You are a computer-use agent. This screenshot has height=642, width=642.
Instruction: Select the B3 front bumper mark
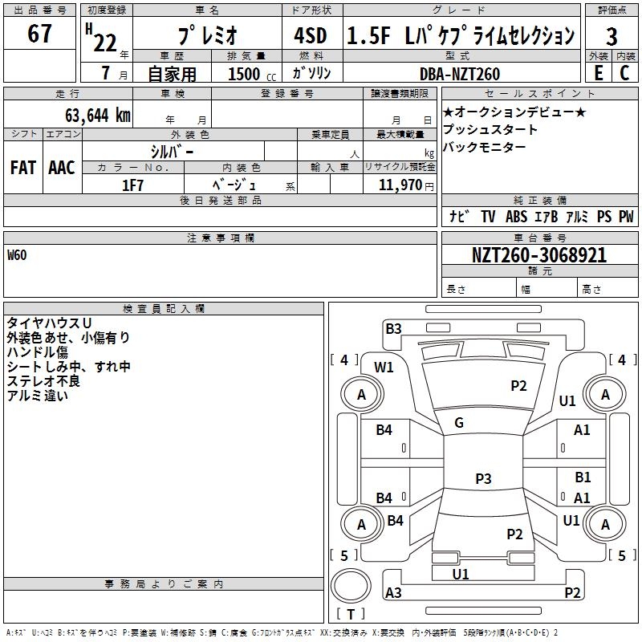(x=393, y=328)
